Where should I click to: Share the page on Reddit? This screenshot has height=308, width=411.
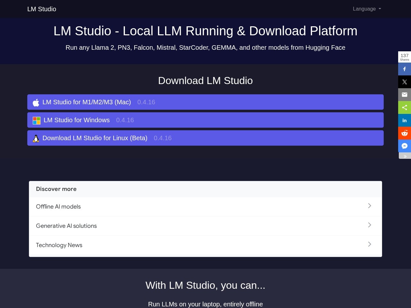coord(405,133)
